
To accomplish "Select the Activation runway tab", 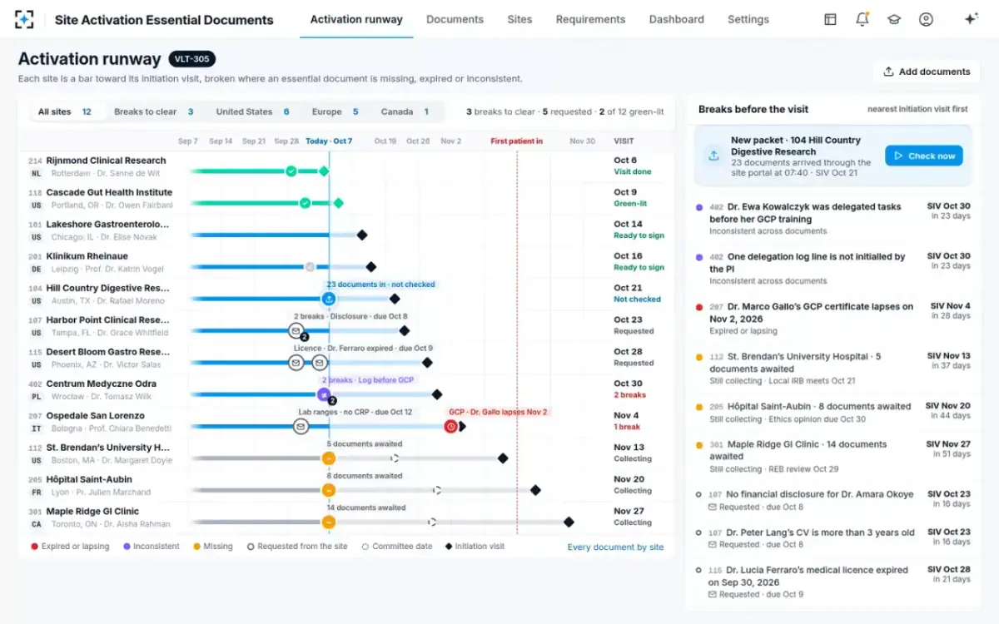I will point(356,19).
